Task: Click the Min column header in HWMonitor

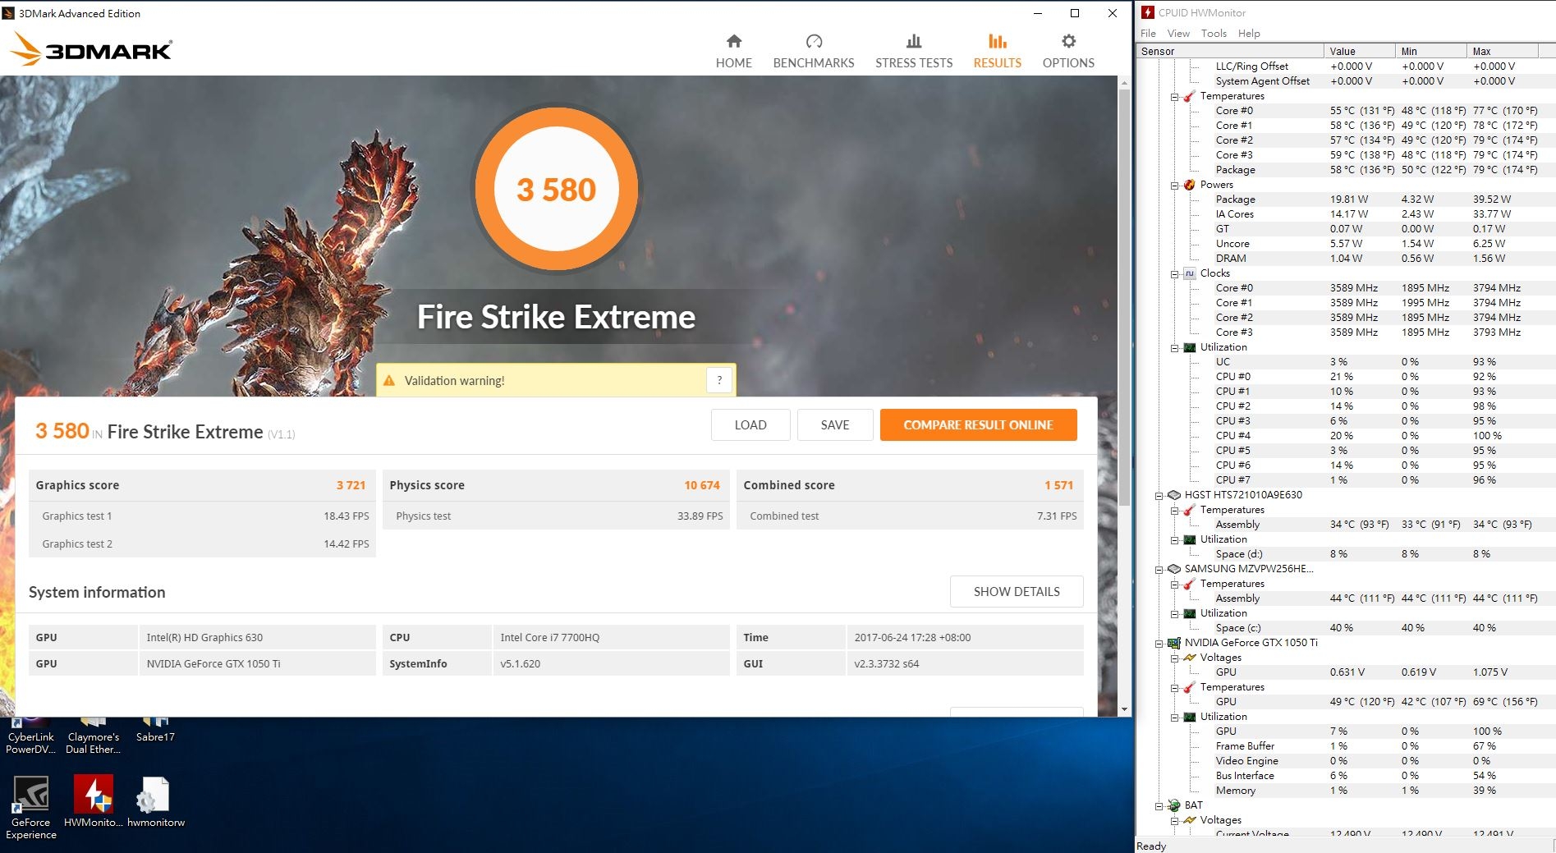Action: pos(1430,51)
